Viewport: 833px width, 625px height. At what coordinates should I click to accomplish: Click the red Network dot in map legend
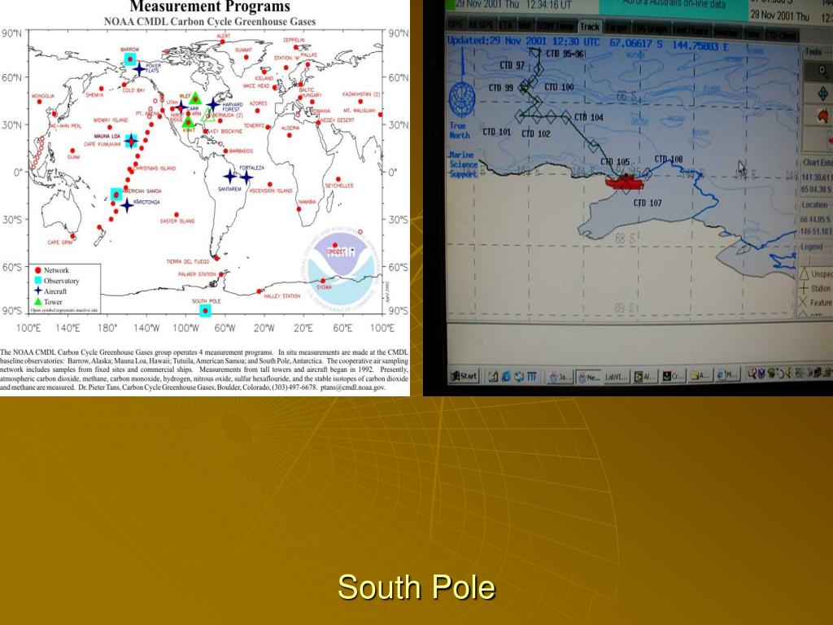click(x=37, y=270)
